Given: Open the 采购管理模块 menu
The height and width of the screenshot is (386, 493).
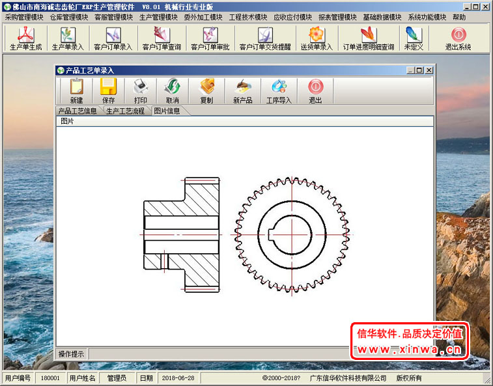Looking at the screenshot, I should pyautogui.click(x=24, y=17).
